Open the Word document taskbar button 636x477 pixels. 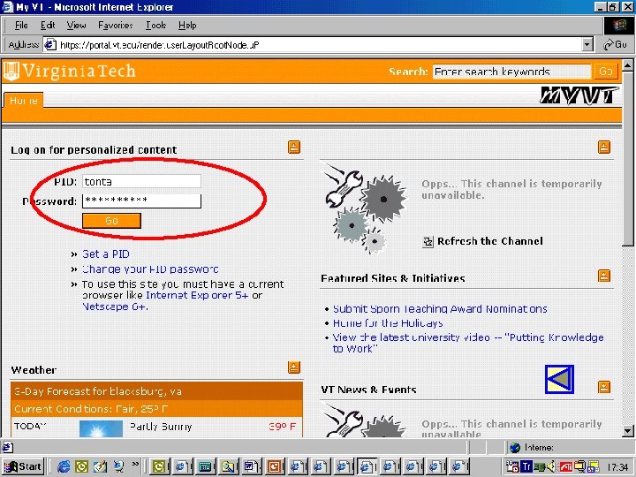252,466
